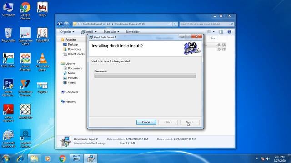Open the Organize dropdown menu
Image resolution: width=291 pixels, height=163 pixels.
[x=67, y=32]
